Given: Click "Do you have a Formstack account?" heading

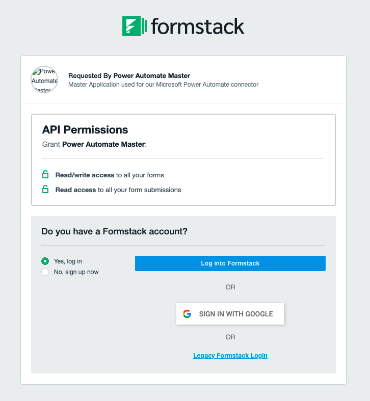Looking at the screenshot, I should [x=115, y=231].
